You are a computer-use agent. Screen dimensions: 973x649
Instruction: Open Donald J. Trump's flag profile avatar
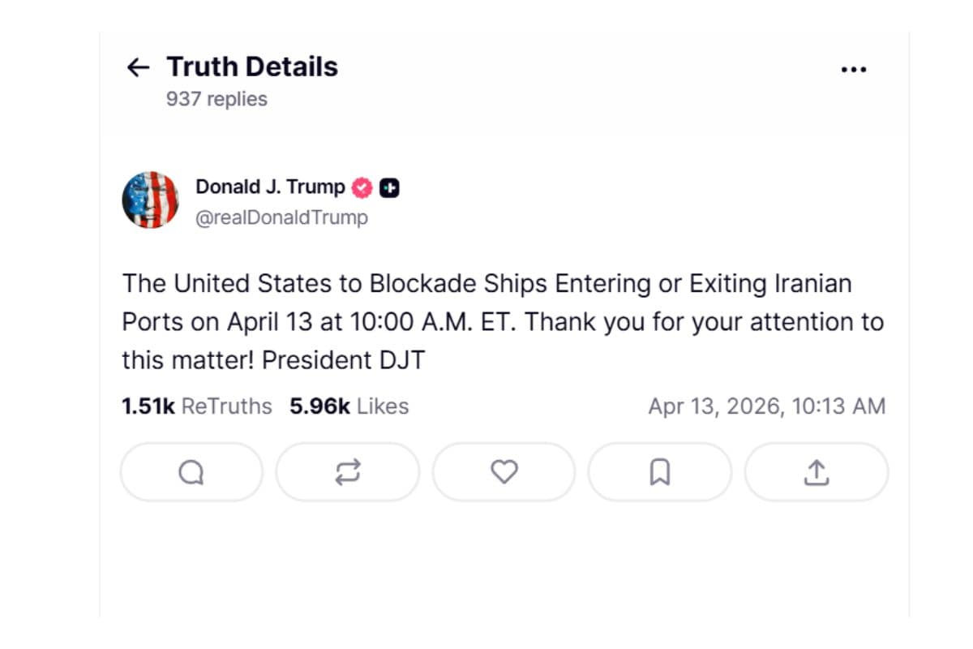tap(151, 200)
